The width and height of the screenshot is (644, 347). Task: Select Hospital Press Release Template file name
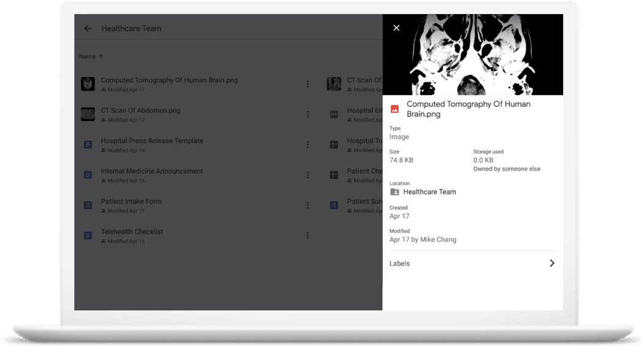click(x=152, y=141)
